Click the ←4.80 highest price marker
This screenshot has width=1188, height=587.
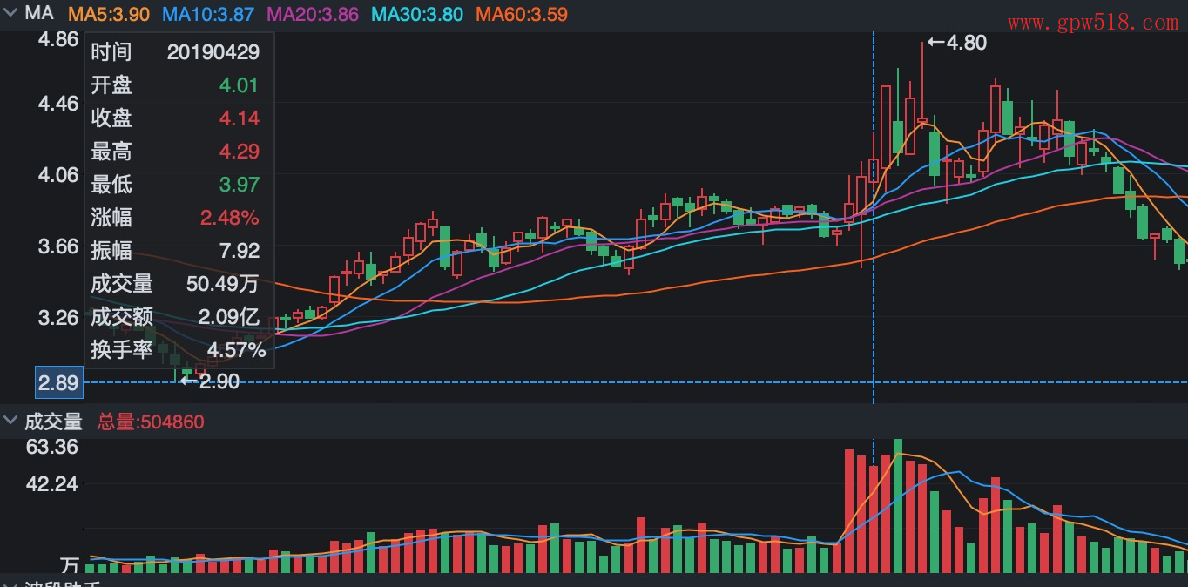click(x=956, y=42)
